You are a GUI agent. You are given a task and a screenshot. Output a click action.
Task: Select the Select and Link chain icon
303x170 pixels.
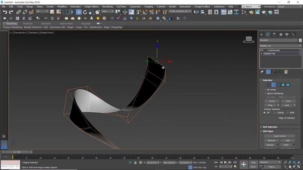[18, 12]
